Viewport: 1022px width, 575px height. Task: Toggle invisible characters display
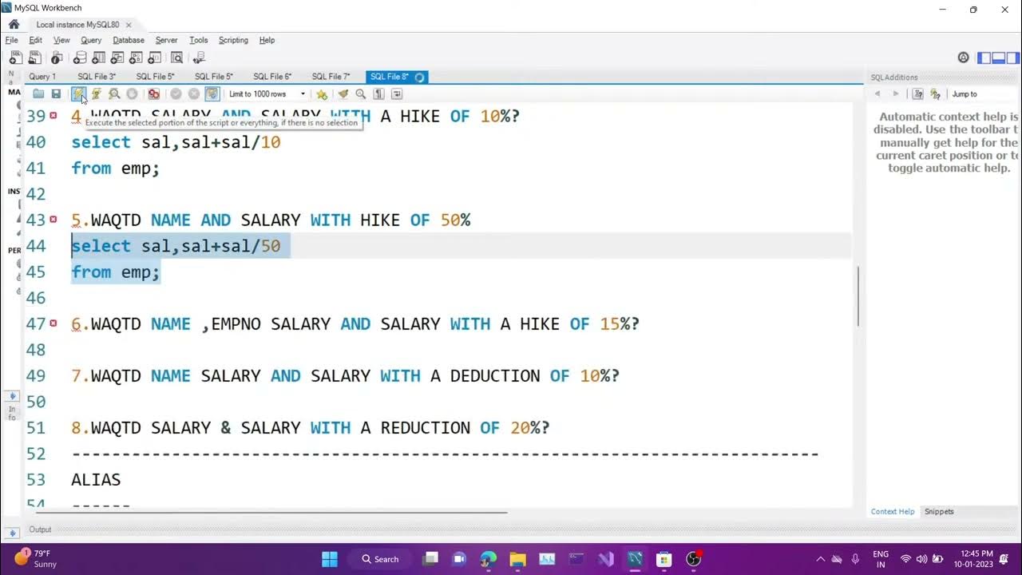[x=378, y=94]
